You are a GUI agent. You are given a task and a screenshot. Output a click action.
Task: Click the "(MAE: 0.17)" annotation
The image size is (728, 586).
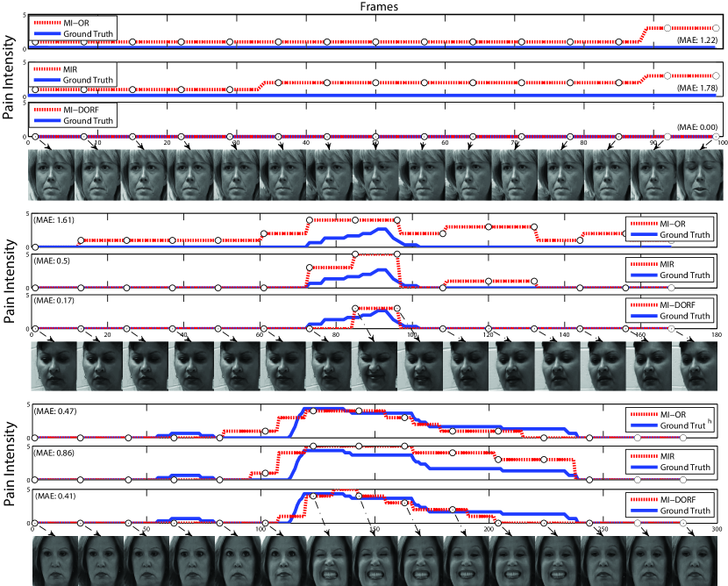click(54, 300)
